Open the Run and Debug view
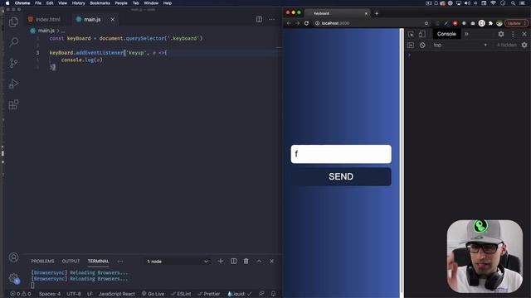The image size is (531, 298). pos(13,84)
